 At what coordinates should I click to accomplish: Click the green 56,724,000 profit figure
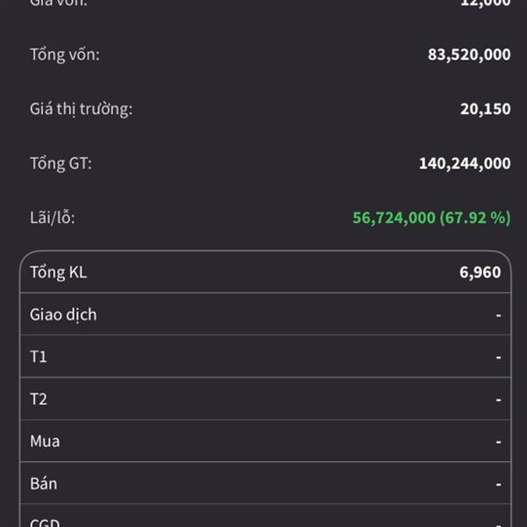coord(394,218)
